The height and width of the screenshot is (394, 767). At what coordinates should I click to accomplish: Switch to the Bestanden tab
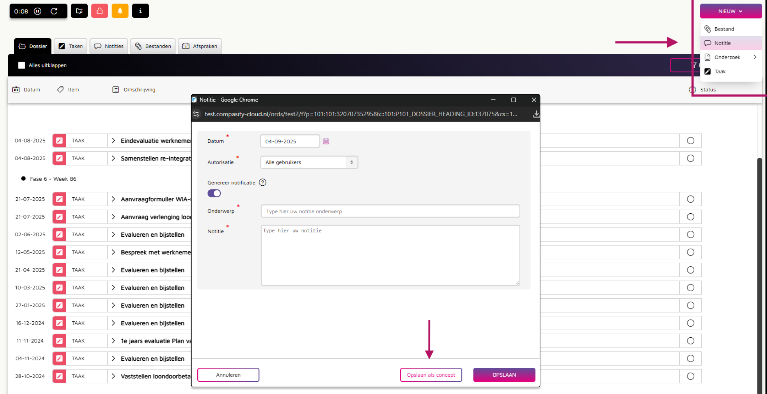153,46
